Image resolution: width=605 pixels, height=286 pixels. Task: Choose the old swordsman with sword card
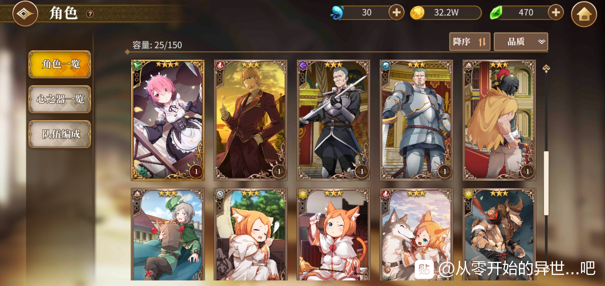[333, 120]
